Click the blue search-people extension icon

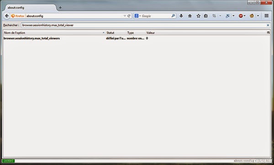227,16
